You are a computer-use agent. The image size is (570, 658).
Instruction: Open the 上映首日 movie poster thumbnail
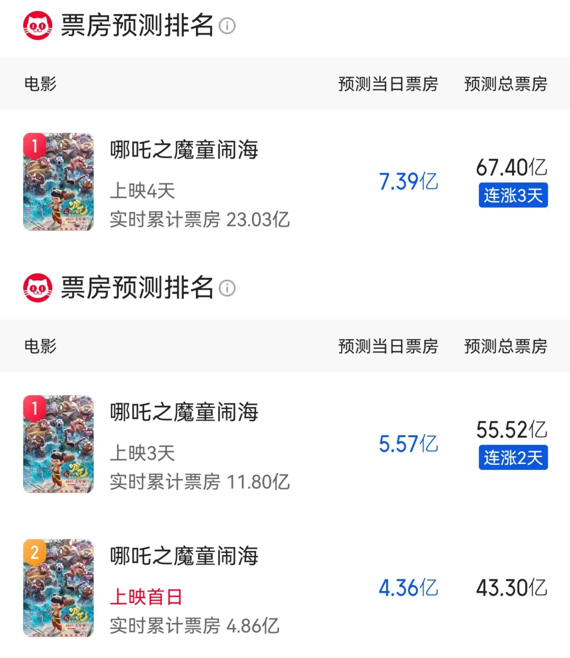click(59, 588)
